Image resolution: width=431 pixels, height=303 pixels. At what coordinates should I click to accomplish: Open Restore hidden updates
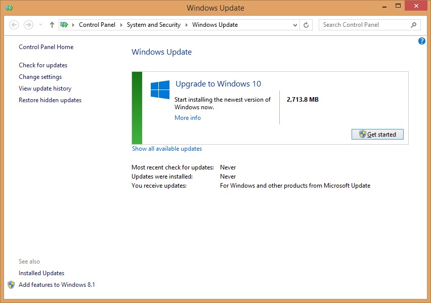(x=50, y=100)
